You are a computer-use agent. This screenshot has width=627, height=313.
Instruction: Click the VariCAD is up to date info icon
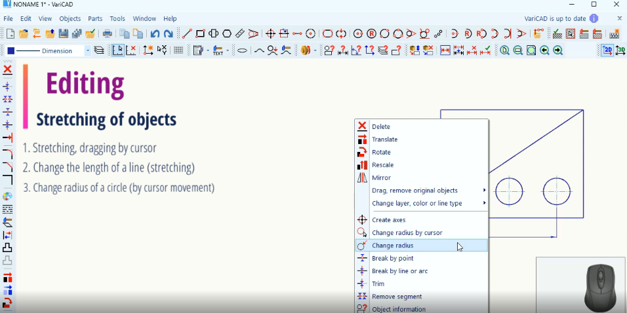pyautogui.click(x=594, y=19)
